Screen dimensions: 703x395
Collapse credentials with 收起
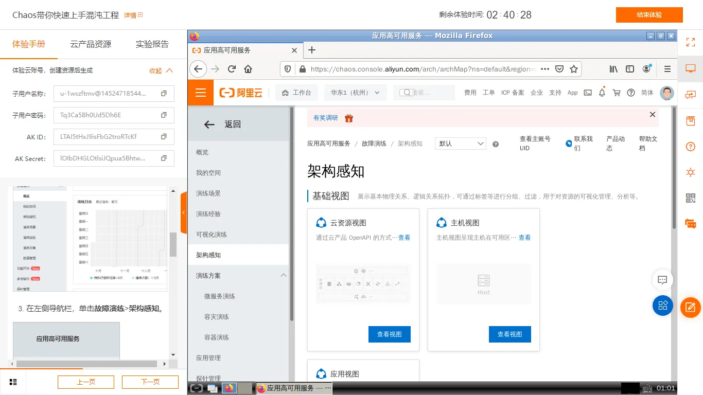[161, 70]
